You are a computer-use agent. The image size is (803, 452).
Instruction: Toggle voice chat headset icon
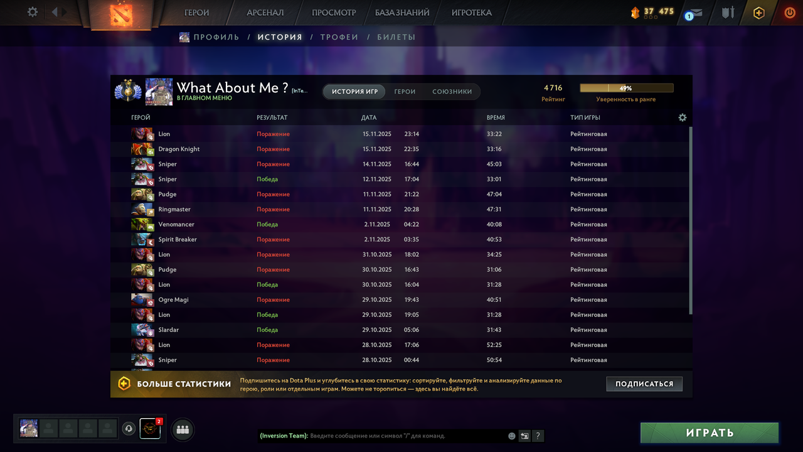[x=129, y=429]
